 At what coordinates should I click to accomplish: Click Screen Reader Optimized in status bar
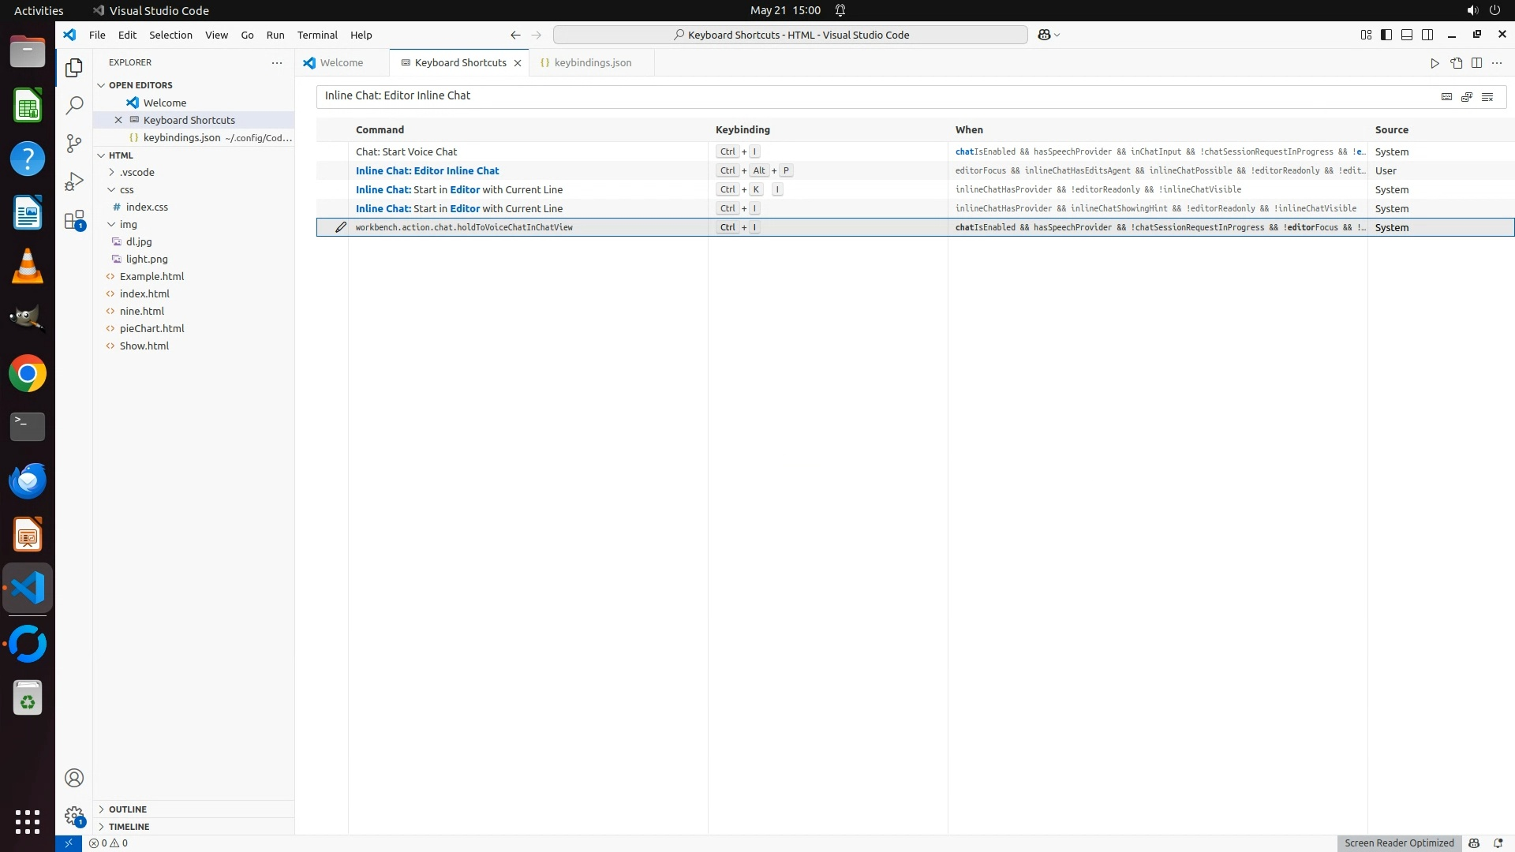tap(1399, 843)
